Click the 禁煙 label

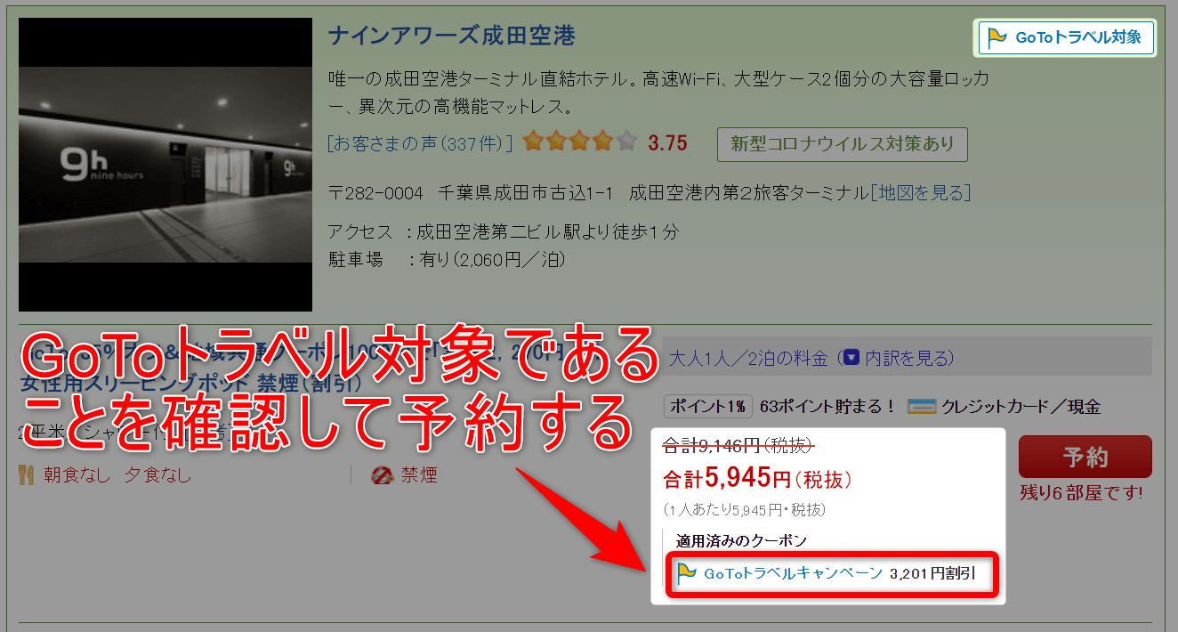(x=419, y=475)
